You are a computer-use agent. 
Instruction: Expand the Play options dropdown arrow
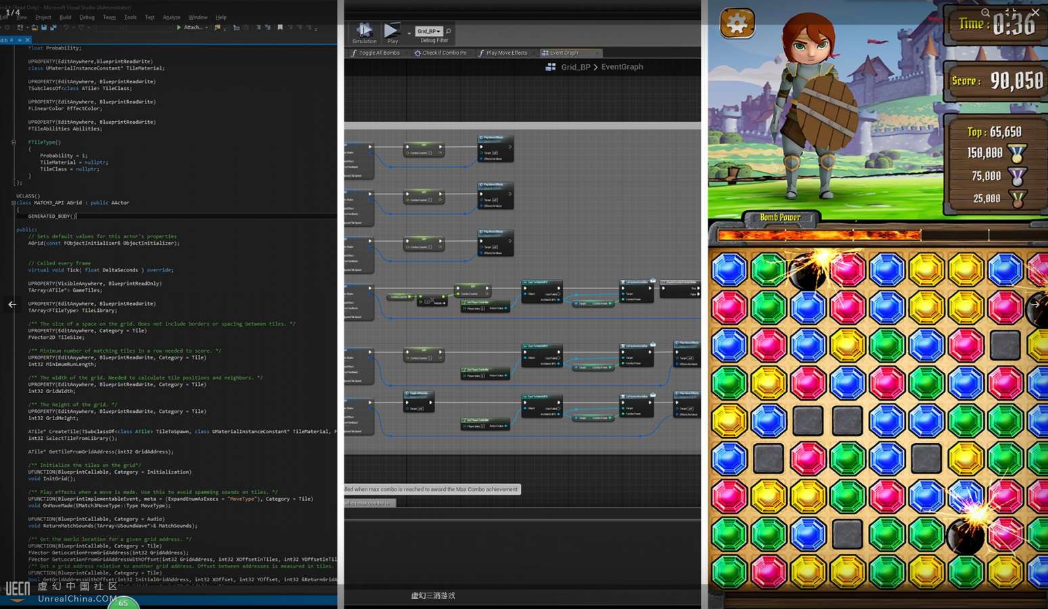tap(409, 32)
